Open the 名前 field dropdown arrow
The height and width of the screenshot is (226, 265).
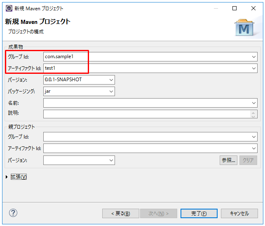pyautogui.click(x=254, y=103)
